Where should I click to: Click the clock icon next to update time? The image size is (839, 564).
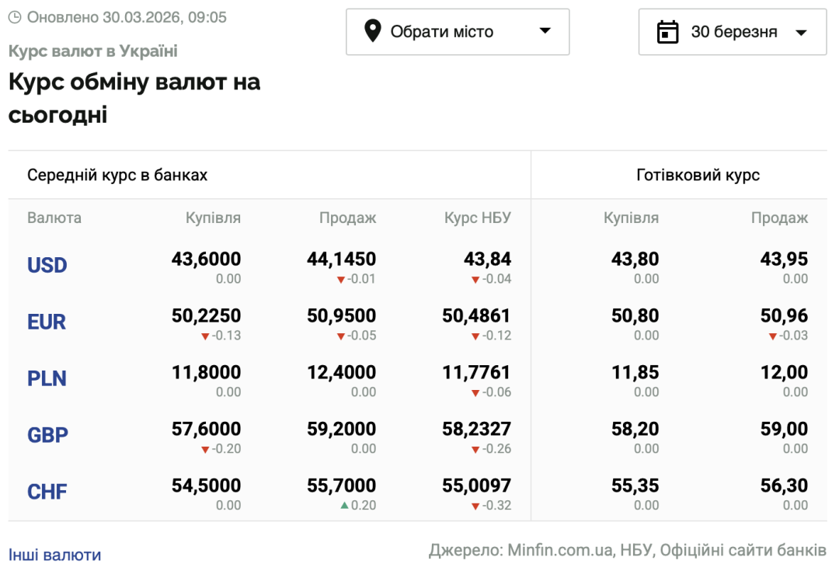tap(13, 16)
